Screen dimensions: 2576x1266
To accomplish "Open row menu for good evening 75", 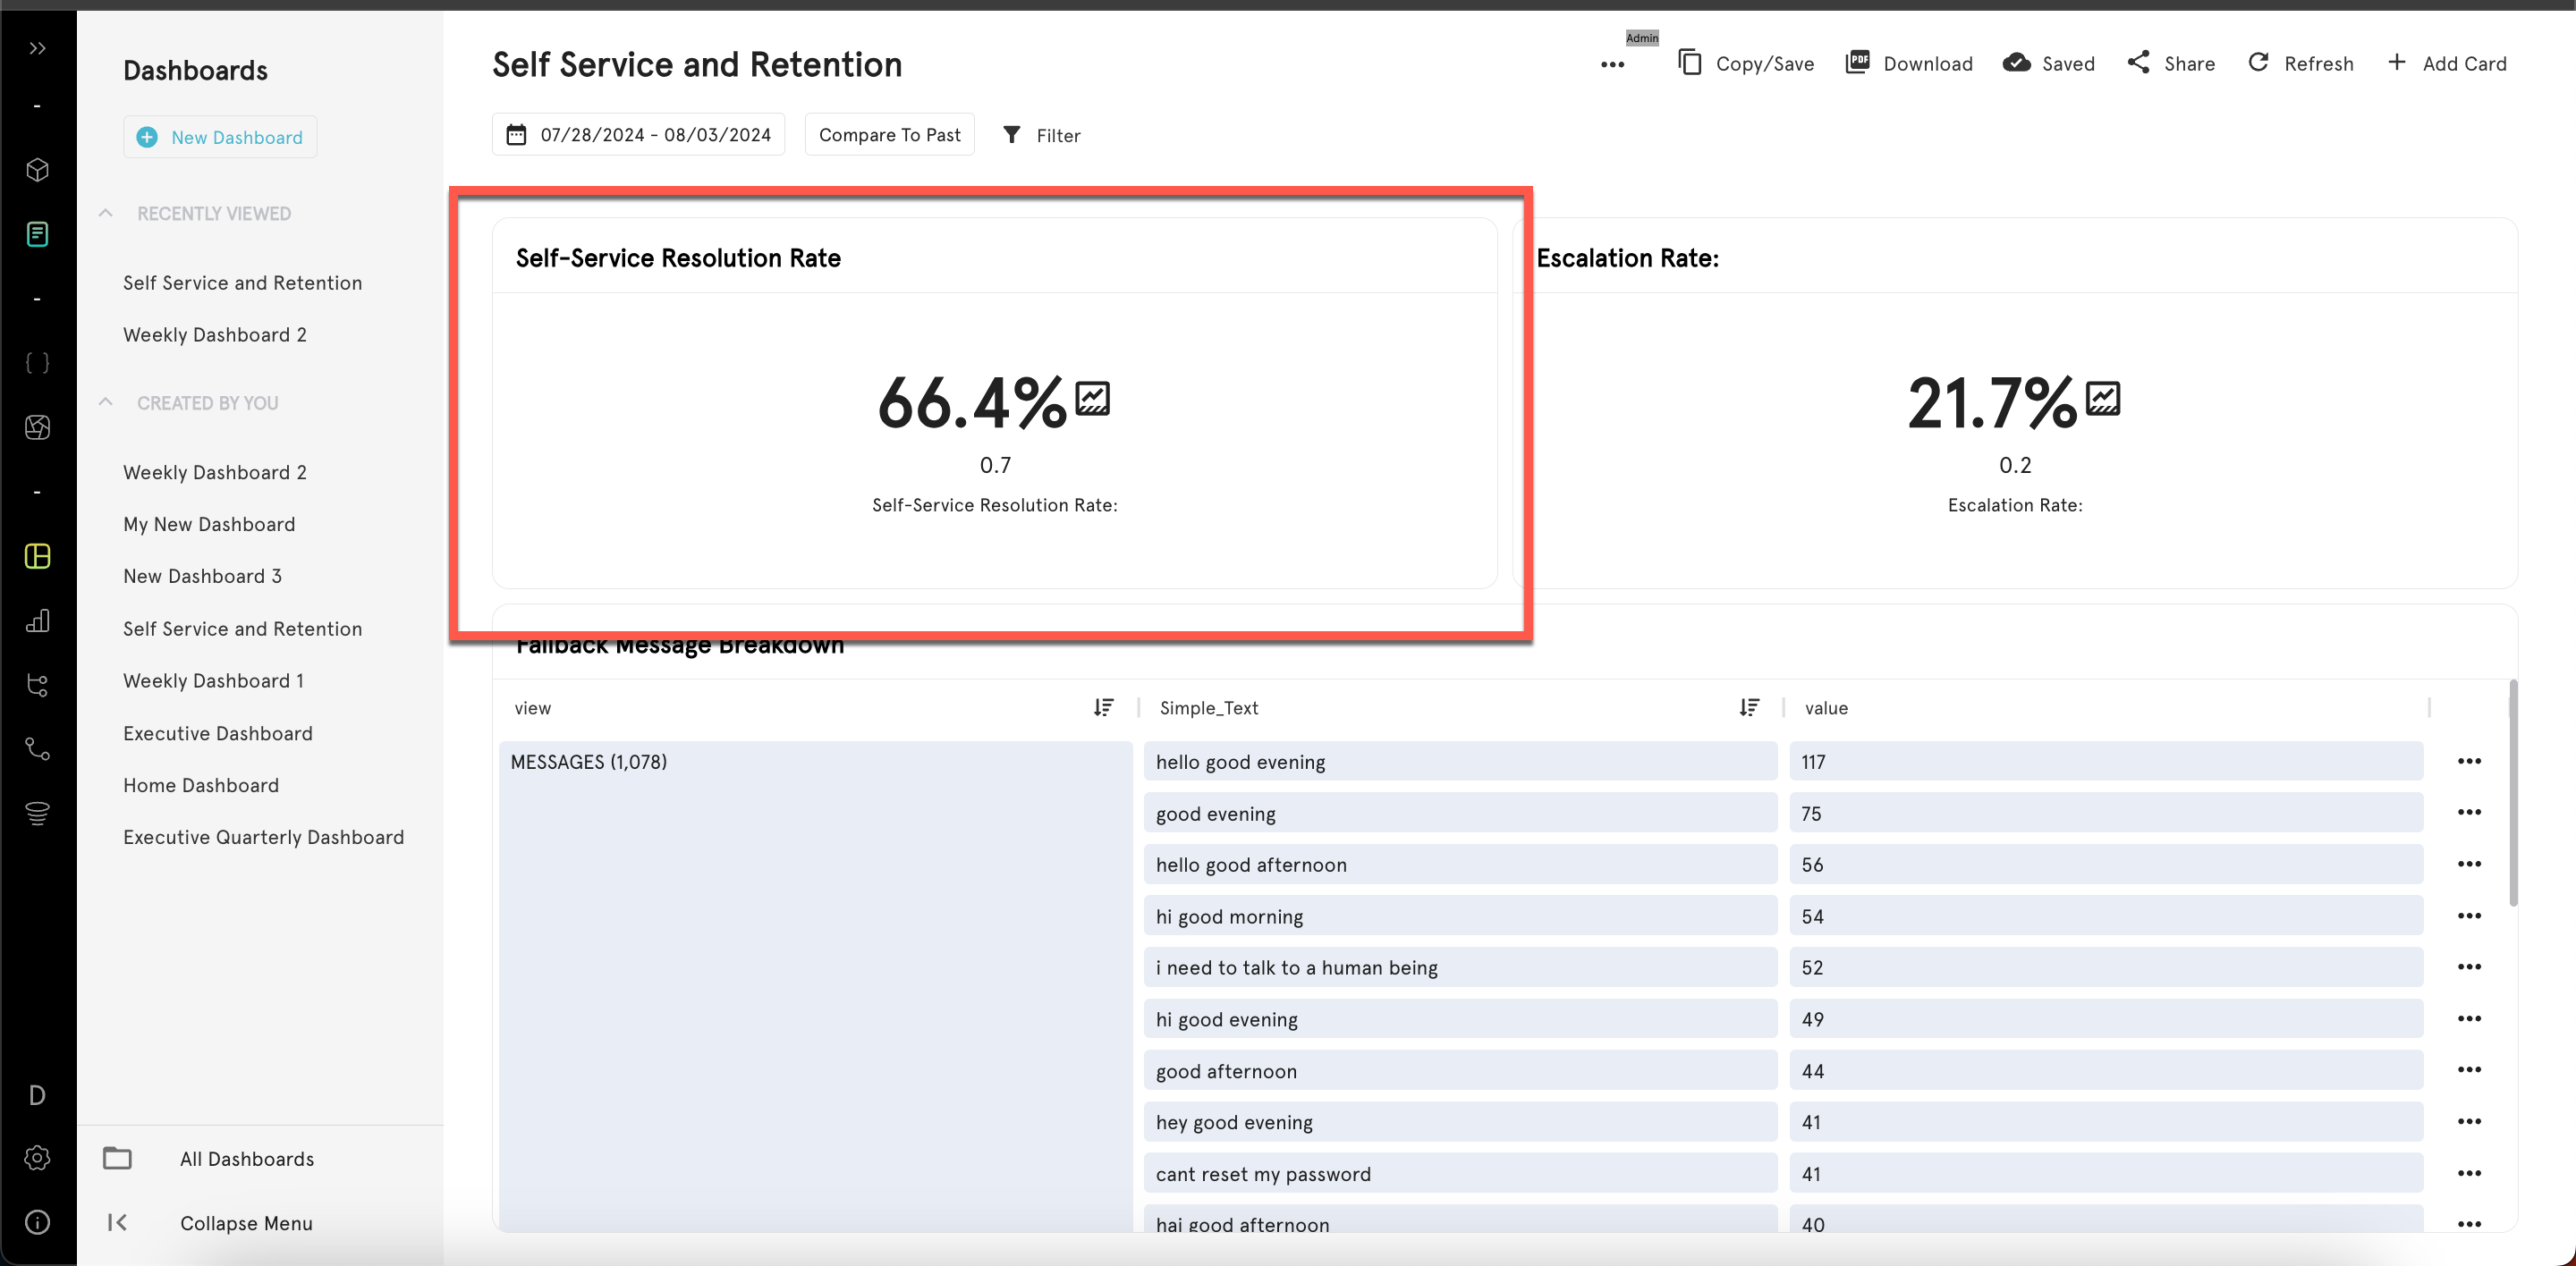I will pyautogui.click(x=2469, y=813).
